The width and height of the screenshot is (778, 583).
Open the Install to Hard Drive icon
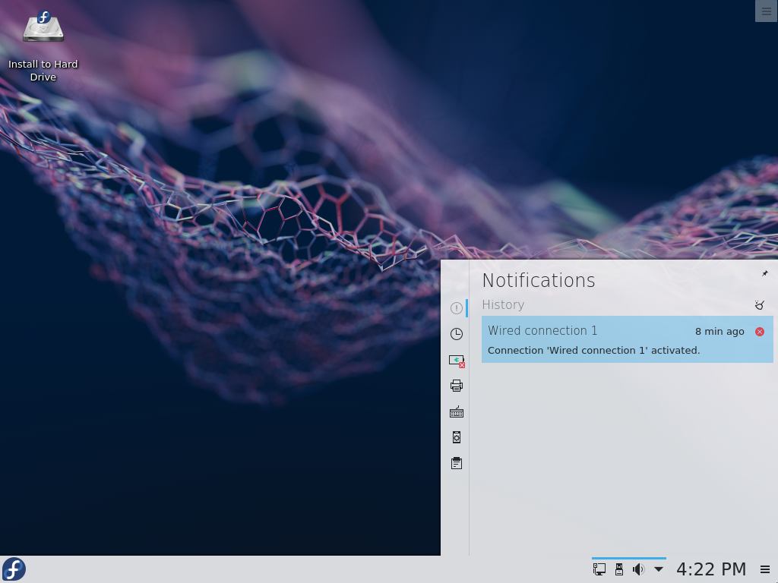pos(43,46)
